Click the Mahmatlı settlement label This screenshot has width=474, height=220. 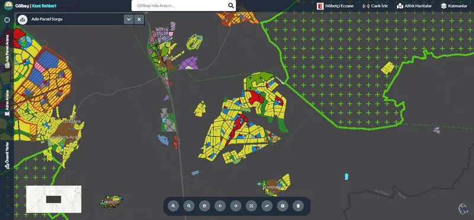(272, 187)
